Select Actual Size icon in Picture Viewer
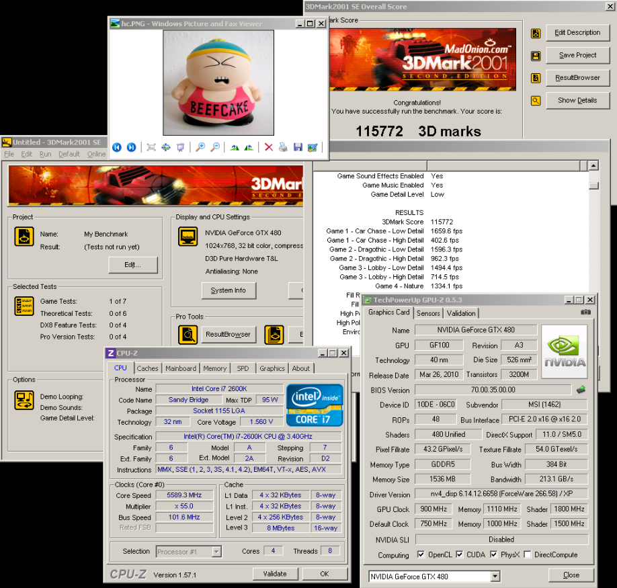The width and height of the screenshot is (617, 588). pos(165,147)
